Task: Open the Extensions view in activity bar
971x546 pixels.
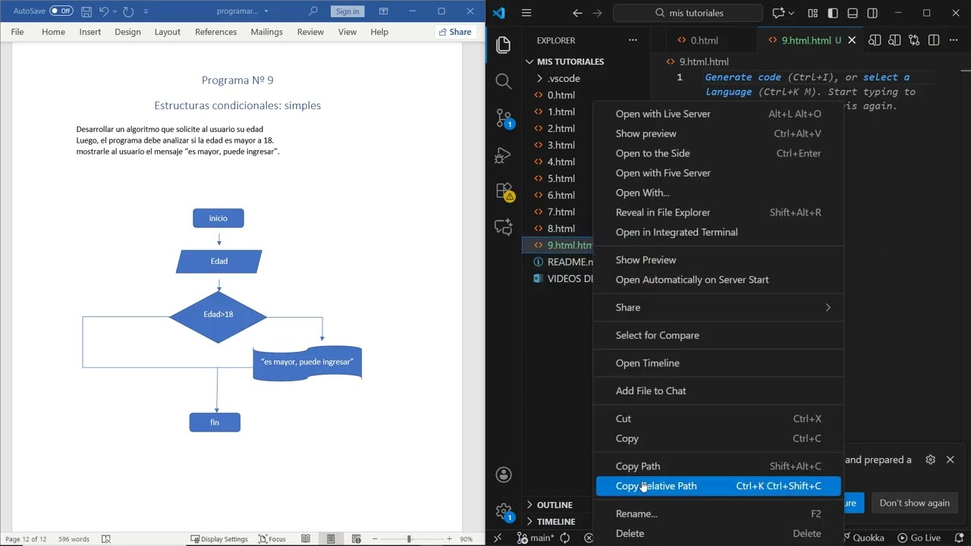Action: pyautogui.click(x=504, y=191)
